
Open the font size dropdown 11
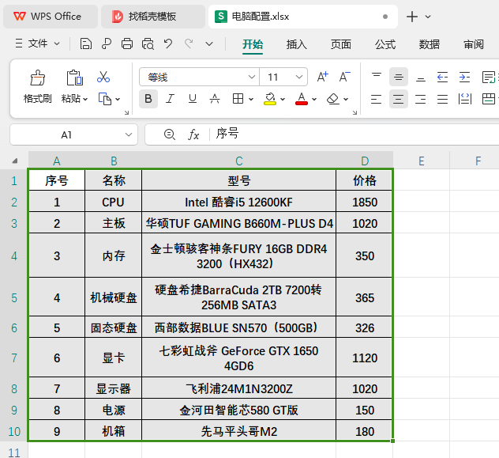(298, 77)
